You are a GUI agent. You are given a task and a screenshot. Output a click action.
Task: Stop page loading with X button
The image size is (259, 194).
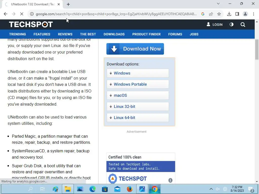coord(22,14)
